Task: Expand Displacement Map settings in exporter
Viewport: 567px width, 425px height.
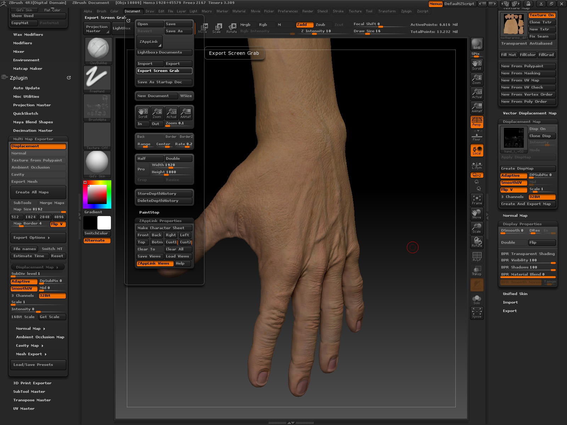Action: [38, 267]
